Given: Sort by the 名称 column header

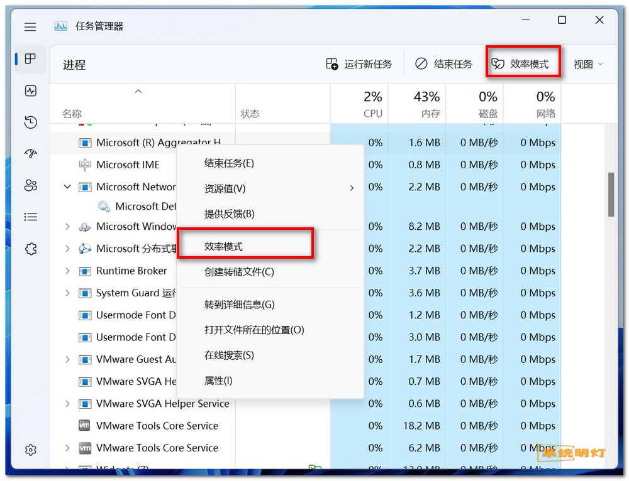Looking at the screenshot, I should pos(142,104).
